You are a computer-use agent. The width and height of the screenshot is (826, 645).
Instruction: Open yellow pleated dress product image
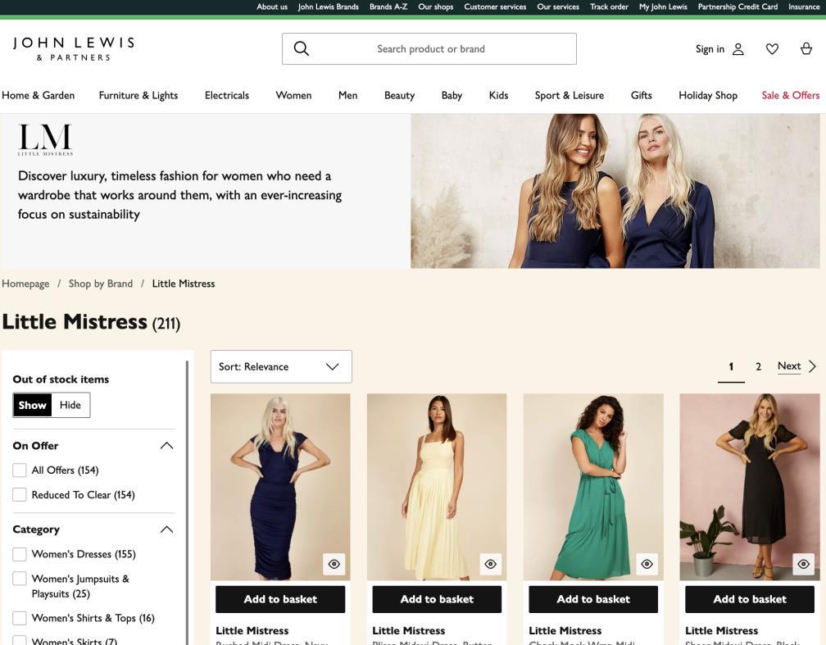click(x=437, y=487)
